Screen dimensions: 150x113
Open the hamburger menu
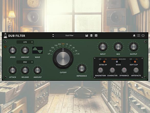tap(139, 35)
